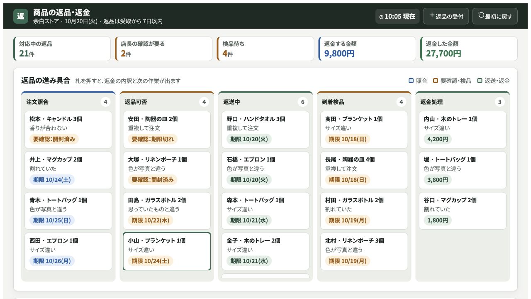Image resolution: width=531 pixels, height=299 pixels.
Task: Select the 店長の確認が要る summary card
Action: click(164, 49)
